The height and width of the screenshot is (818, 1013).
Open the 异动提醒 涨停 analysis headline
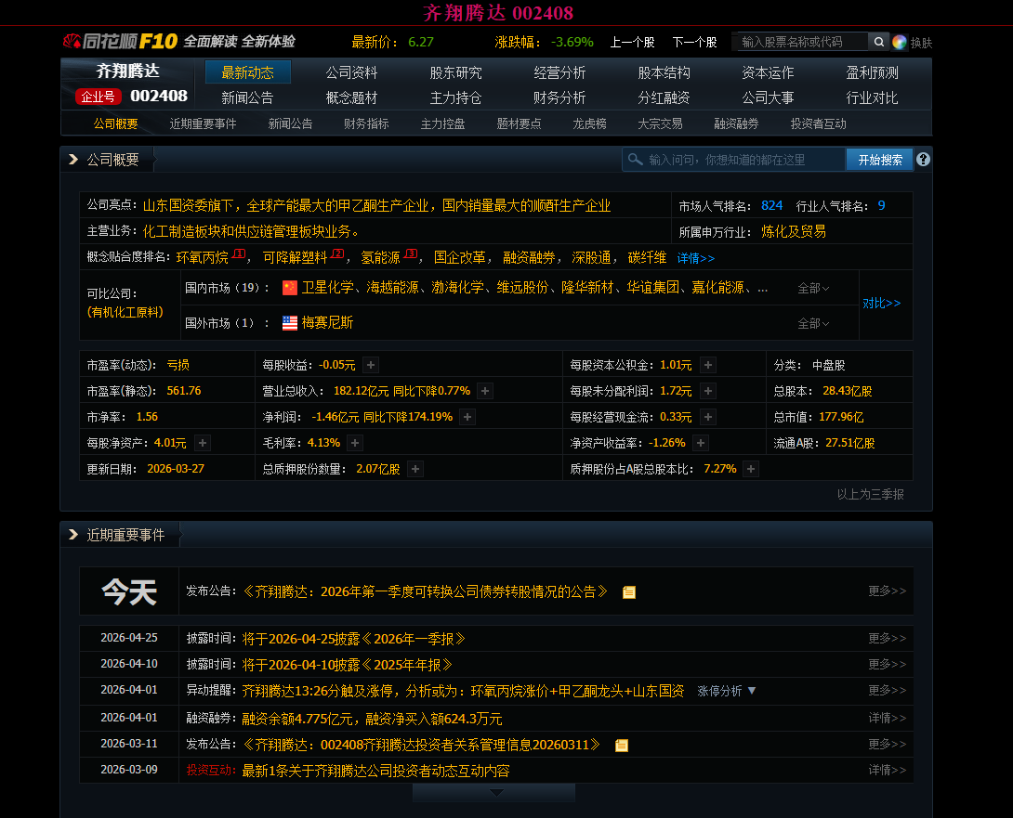click(x=463, y=691)
